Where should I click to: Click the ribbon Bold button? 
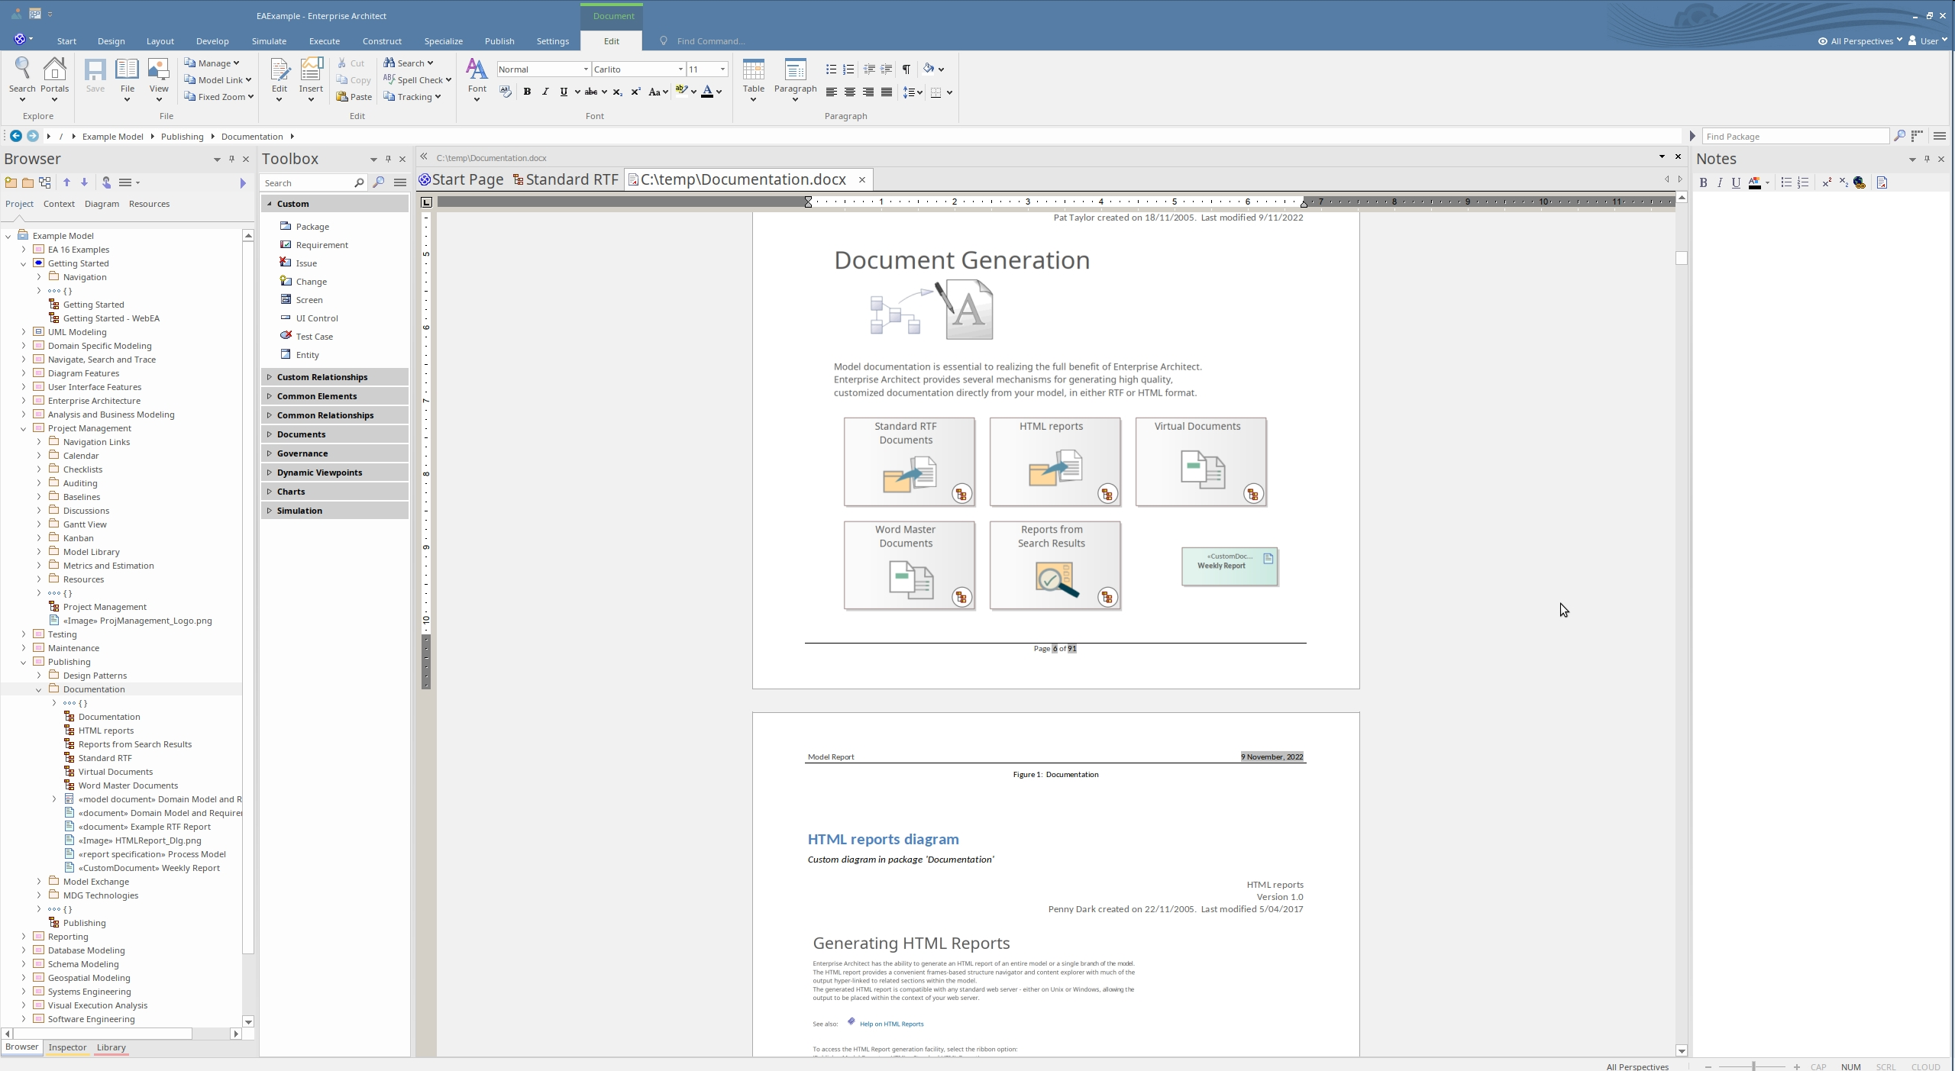click(x=527, y=92)
